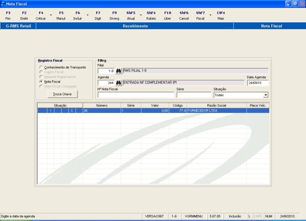306x221 pixels.
Task: Select Nota Fiscal Conjugada radio option
Action: (58, 86)
